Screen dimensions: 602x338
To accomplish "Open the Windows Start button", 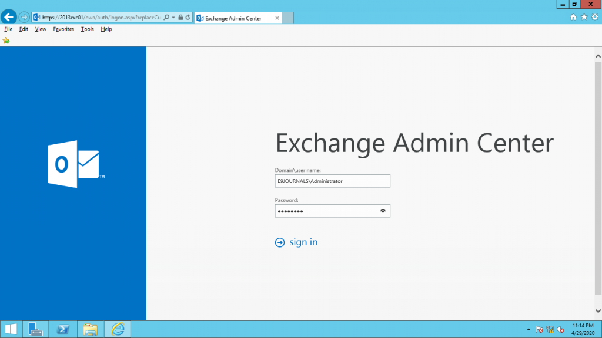I will 11,329.
